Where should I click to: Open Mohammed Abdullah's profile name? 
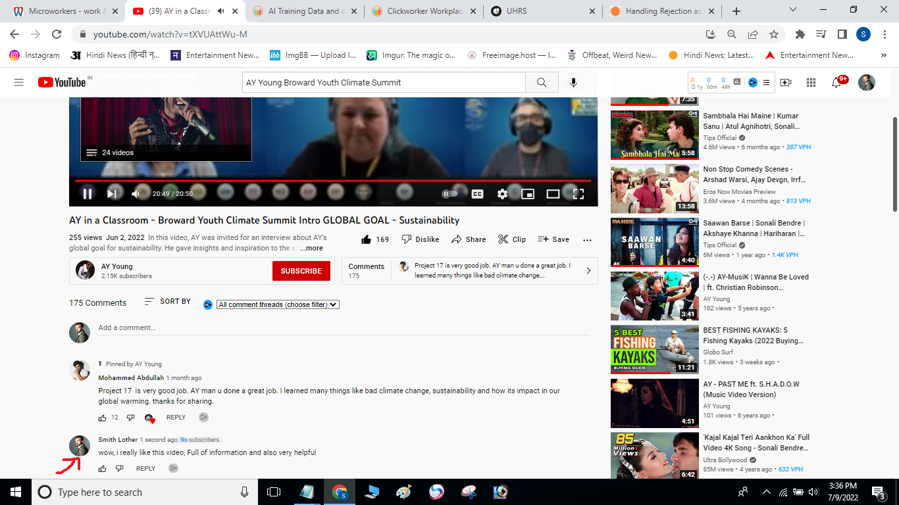pyautogui.click(x=131, y=378)
